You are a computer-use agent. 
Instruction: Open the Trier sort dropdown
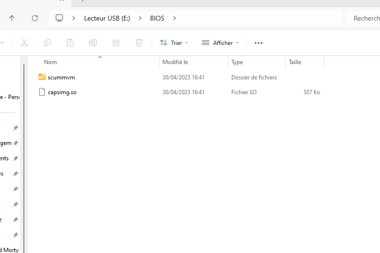174,43
